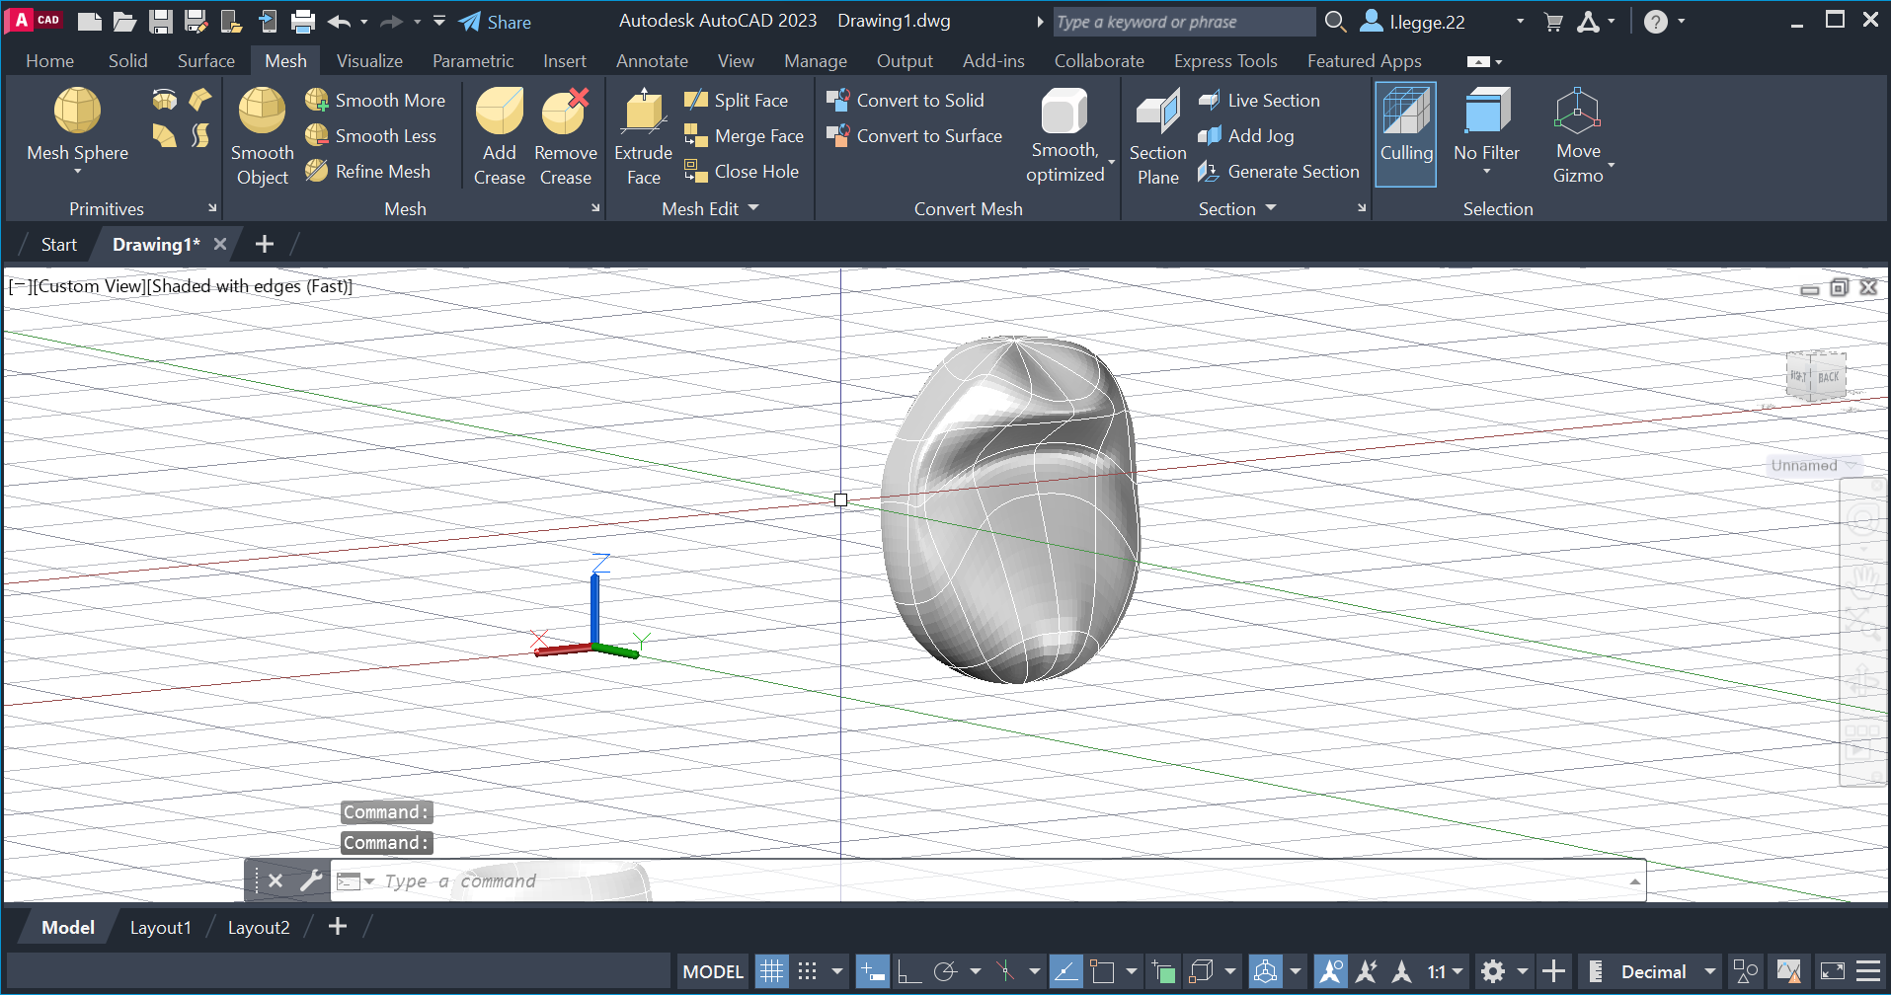Open the 1:1 annotation scale dropdown
The height and width of the screenshot is (995, 1891).
[x=1445, y=971]
